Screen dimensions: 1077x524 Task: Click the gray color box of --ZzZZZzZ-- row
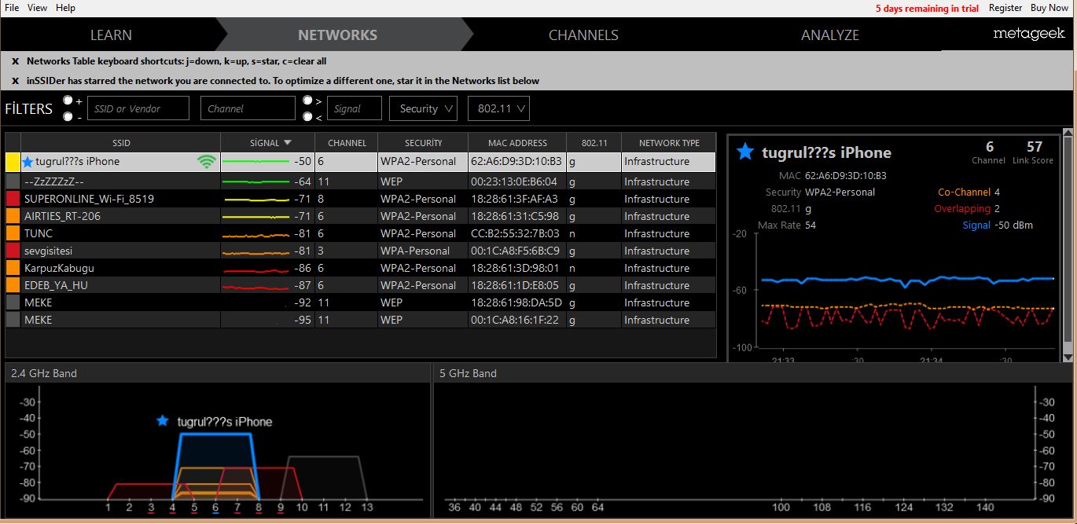point(13,181)
